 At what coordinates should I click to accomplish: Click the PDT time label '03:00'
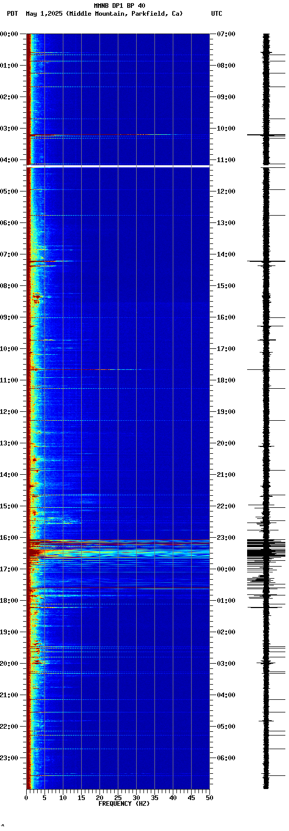pyautogui.click(x=9, y=129)
